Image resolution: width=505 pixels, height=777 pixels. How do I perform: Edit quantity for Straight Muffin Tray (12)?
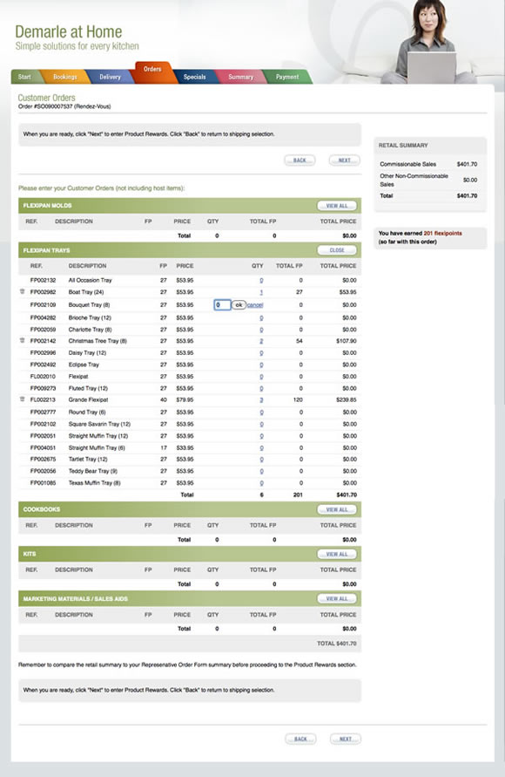(x=261, y=436)
